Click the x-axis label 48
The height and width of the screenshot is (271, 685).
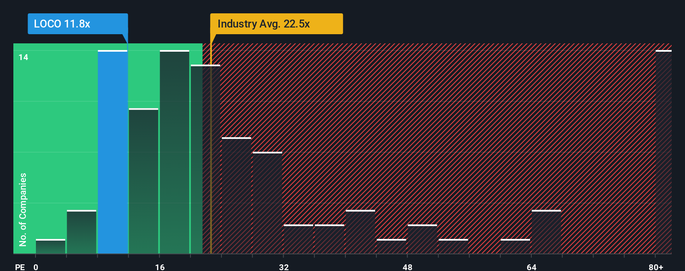[x=408, y=267]
